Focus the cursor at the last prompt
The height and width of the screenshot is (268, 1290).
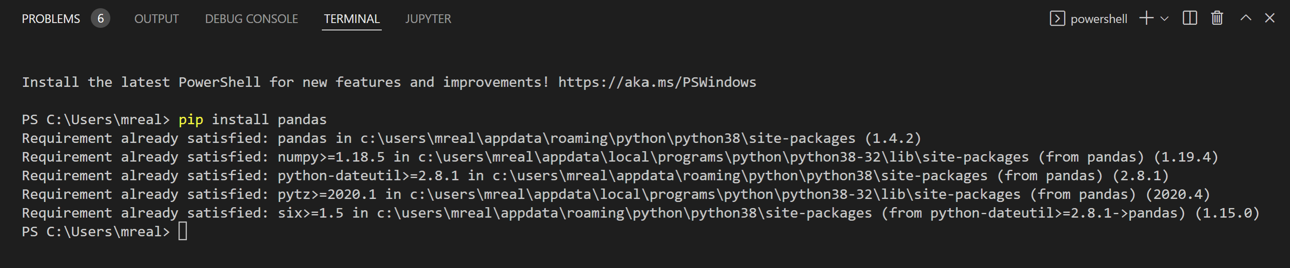coord(182,232)
